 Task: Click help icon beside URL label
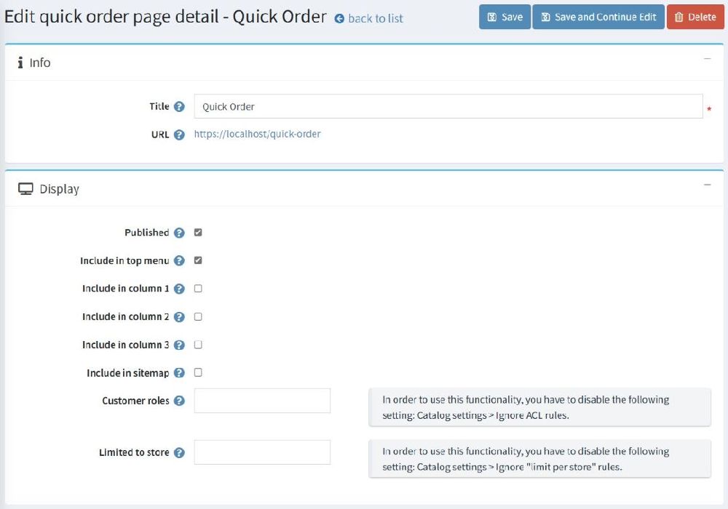[179, 135]
